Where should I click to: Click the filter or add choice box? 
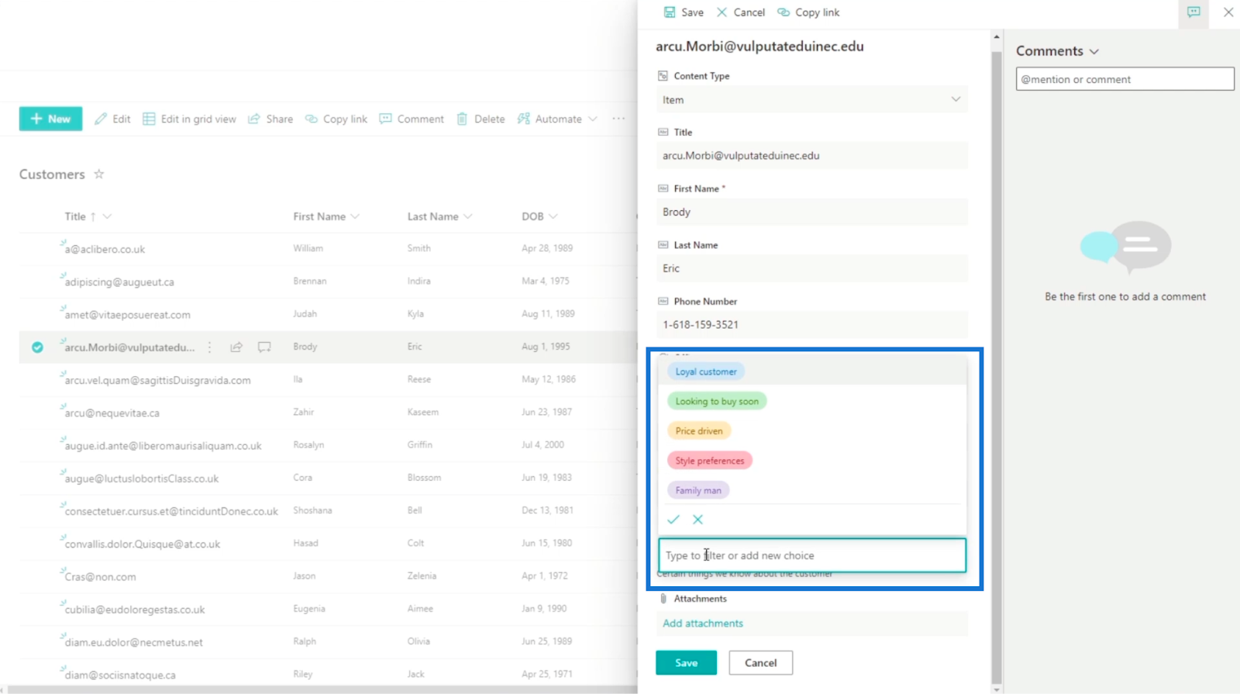(811, 555)
